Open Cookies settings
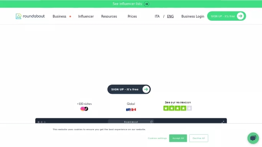 157,138
